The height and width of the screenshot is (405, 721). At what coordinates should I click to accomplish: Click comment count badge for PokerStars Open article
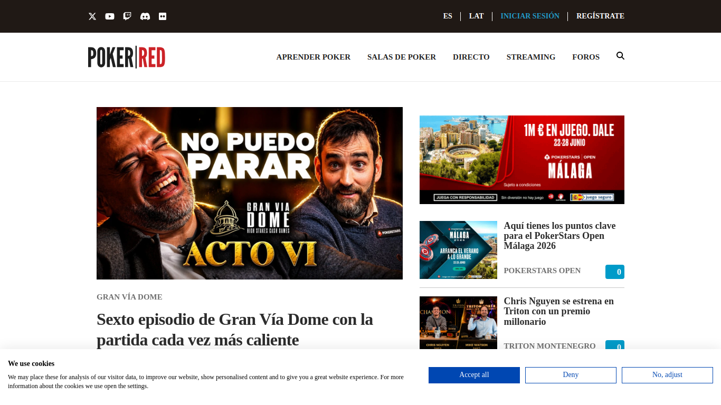click(615, 272)
